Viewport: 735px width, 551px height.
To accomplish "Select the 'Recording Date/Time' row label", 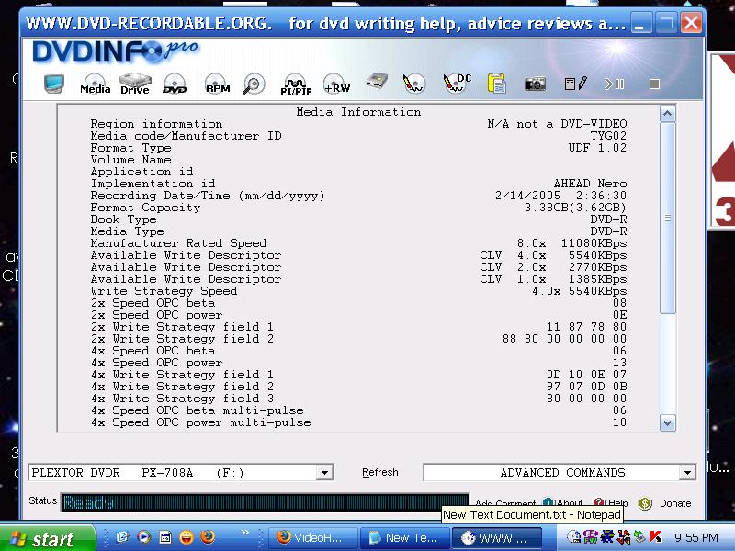I will click(208, 196).
